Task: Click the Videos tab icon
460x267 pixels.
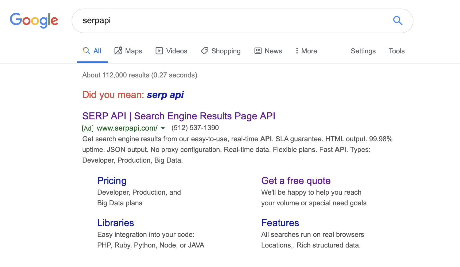Action: coord(159,51)
